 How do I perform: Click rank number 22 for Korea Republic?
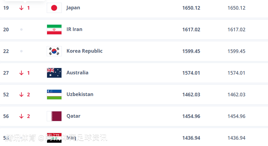pyautogui.click(x=6, y=51)
